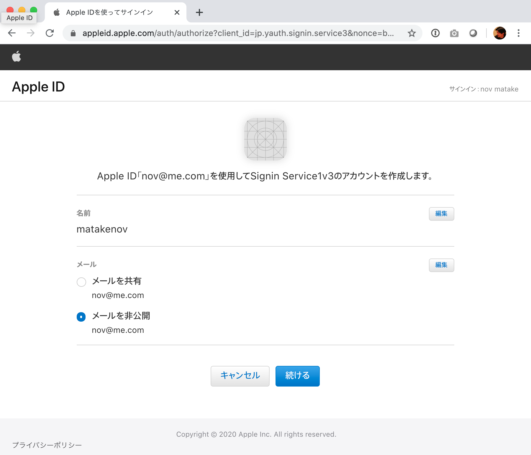Click the 編集 button next to 名前
This screenshot has width=531, height=455.
[x=441, y=214]
